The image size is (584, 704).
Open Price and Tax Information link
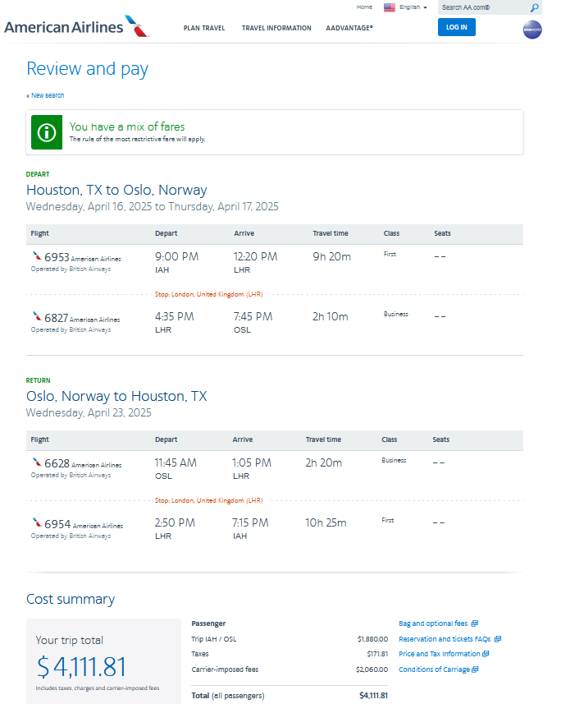click(440, 654)
